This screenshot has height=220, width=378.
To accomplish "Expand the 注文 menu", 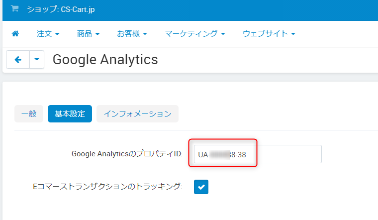I will point(48,34).
